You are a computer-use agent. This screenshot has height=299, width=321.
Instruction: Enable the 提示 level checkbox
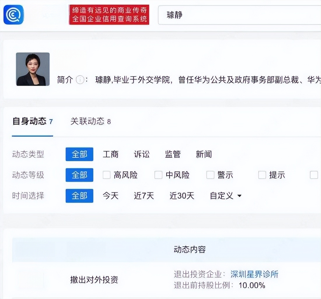262,175
